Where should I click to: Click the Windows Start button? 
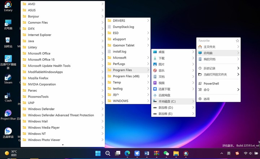point(98,153)
